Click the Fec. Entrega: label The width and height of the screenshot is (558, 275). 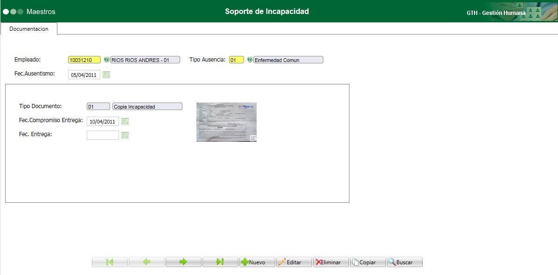pyautogui.click(x=35, y=134)
